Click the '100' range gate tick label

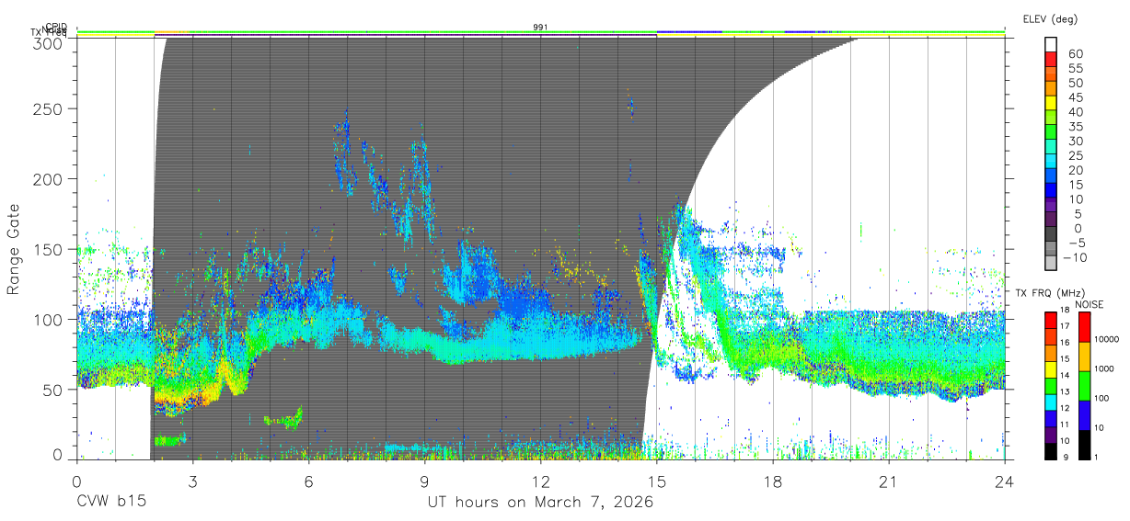point(49,319)
